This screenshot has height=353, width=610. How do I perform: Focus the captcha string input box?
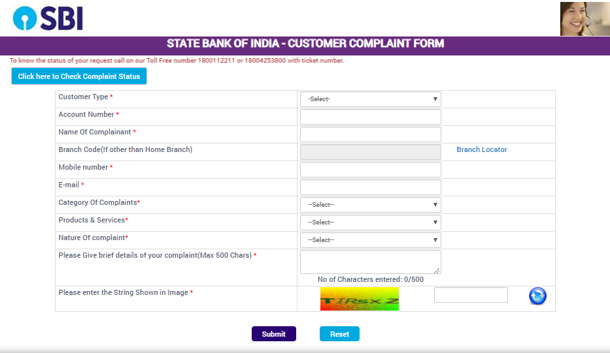tap(471, 295)
